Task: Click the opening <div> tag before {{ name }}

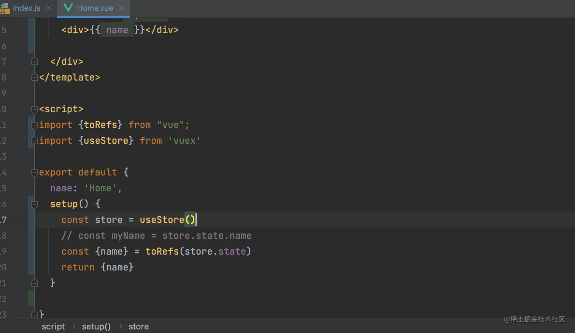Action: coord(75,30)
